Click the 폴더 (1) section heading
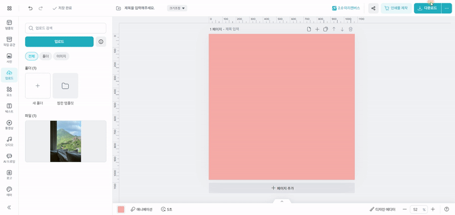Viewport: 455px width, 215px height. [x=31, y=68]
